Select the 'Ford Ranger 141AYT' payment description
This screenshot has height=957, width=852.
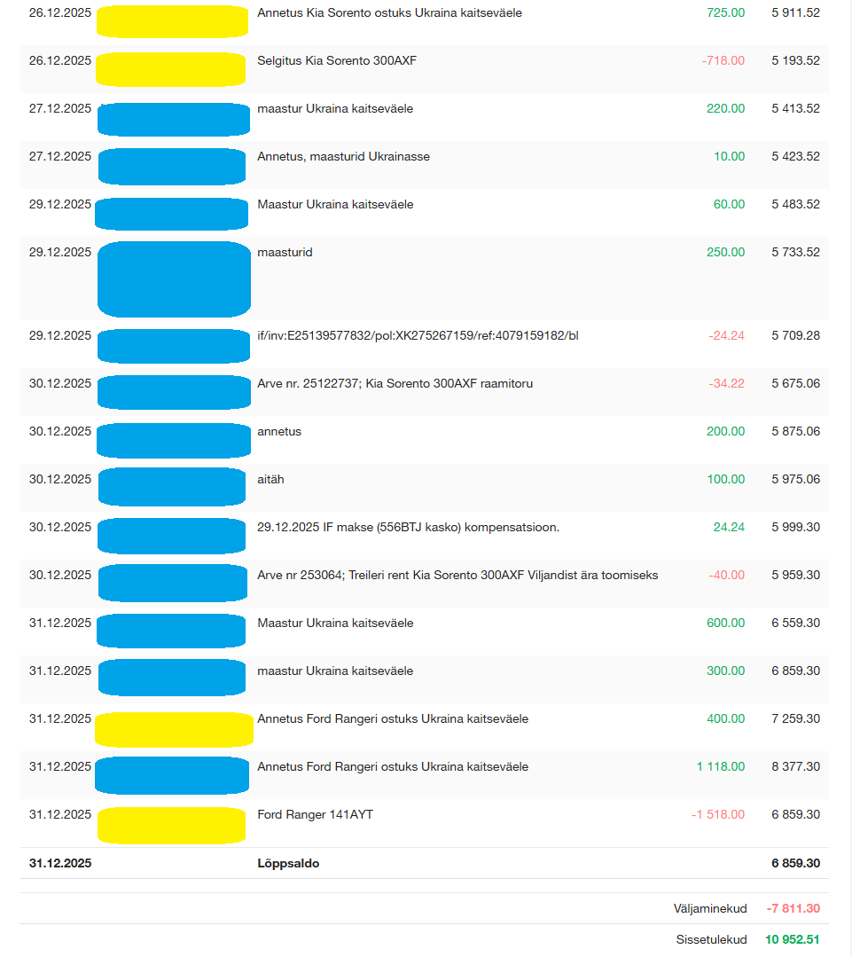(315, 815)
